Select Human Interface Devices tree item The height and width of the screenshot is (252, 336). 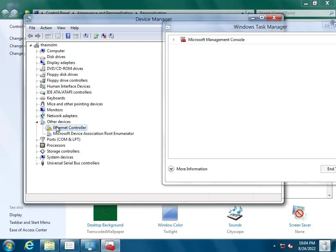[x=69, y=86]
